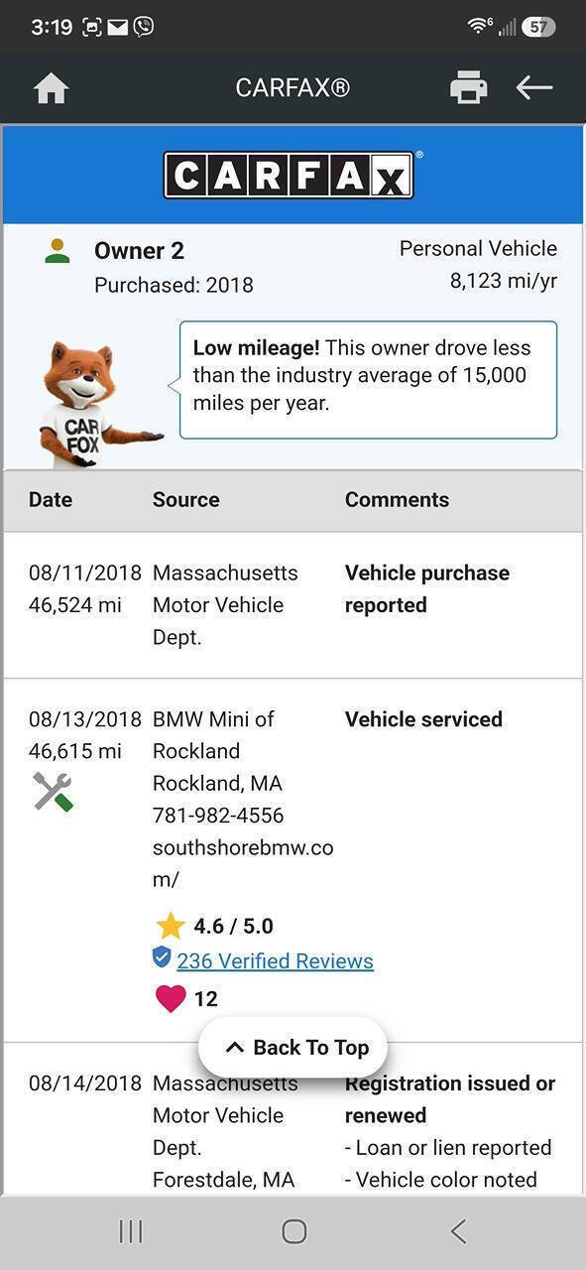This screenshot has width=586, height=1270.
Task: Tap the wrench and screwdriver service icon
Action: click(53, 792)
